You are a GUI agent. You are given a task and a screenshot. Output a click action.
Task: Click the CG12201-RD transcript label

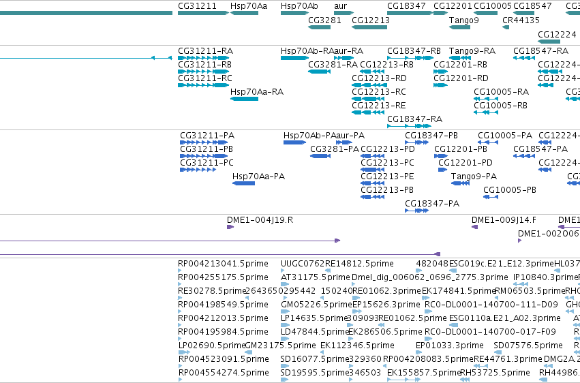point(461,78)
